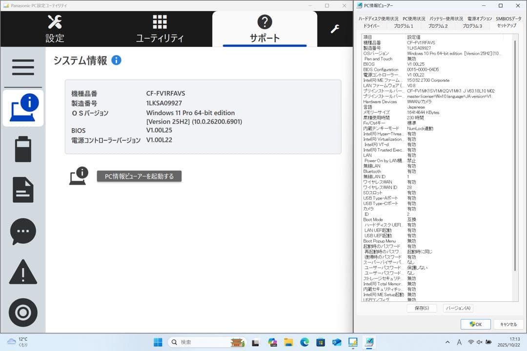Confirm with the OK button

tap(475, 324)
